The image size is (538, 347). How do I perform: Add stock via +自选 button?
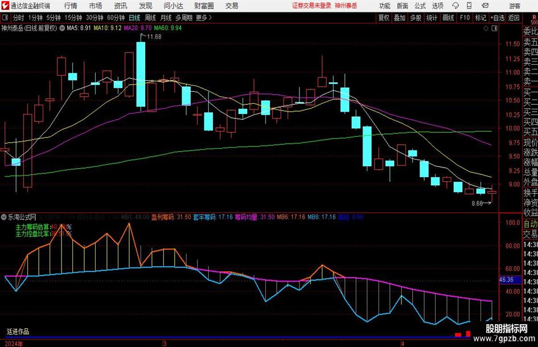tap(497, 18)
